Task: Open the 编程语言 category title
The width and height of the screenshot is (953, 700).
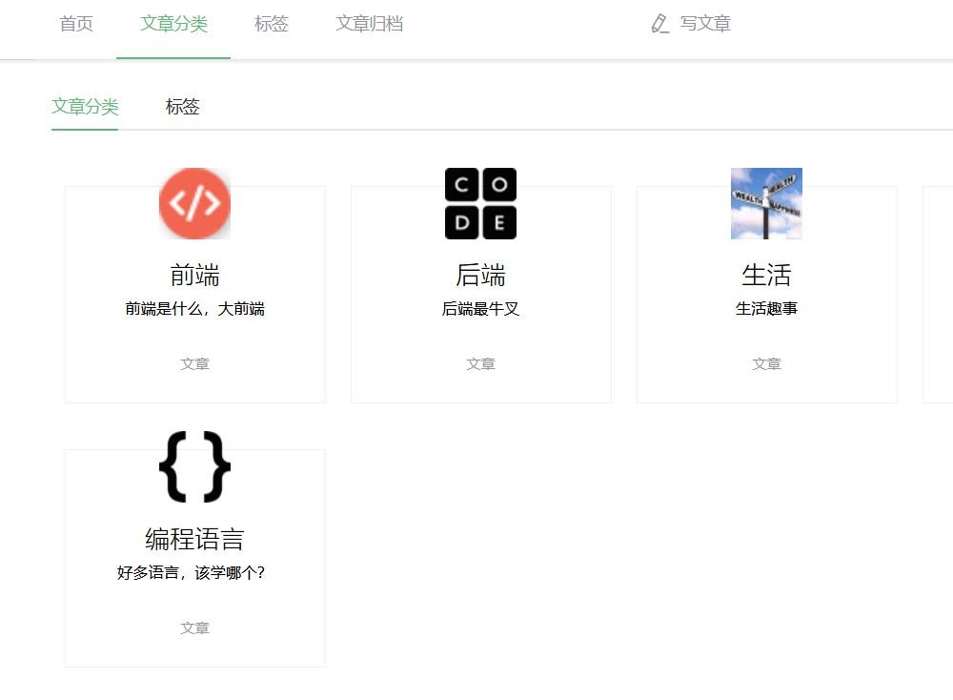Action: point(194,540)
